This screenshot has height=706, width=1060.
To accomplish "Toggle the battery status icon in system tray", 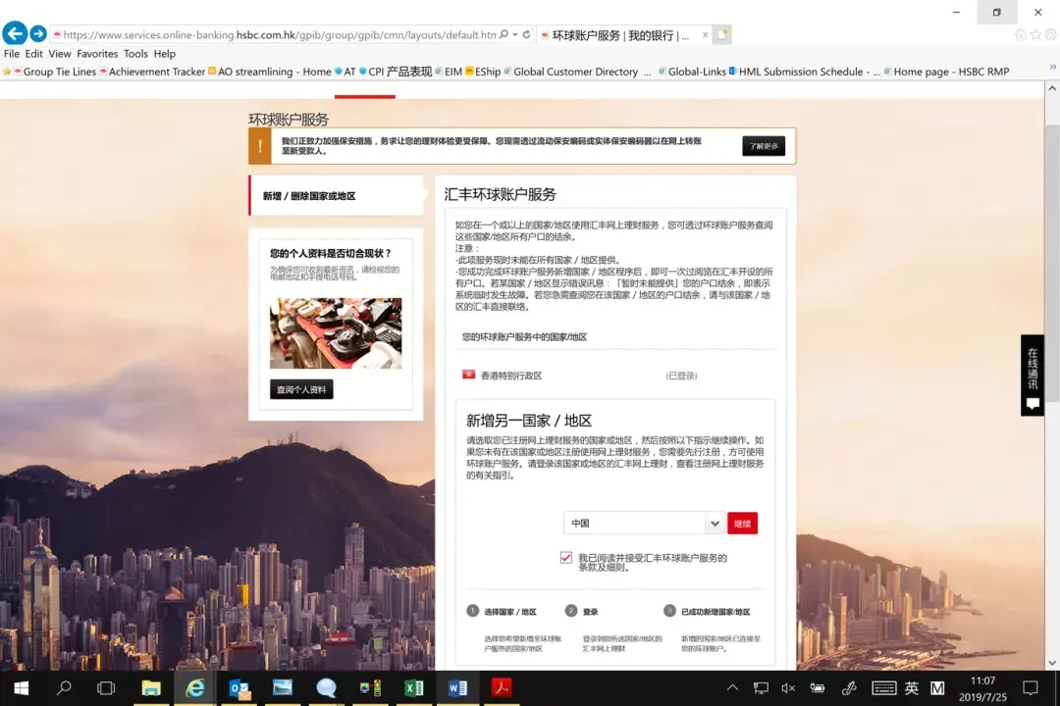I will tap(818, 687).
